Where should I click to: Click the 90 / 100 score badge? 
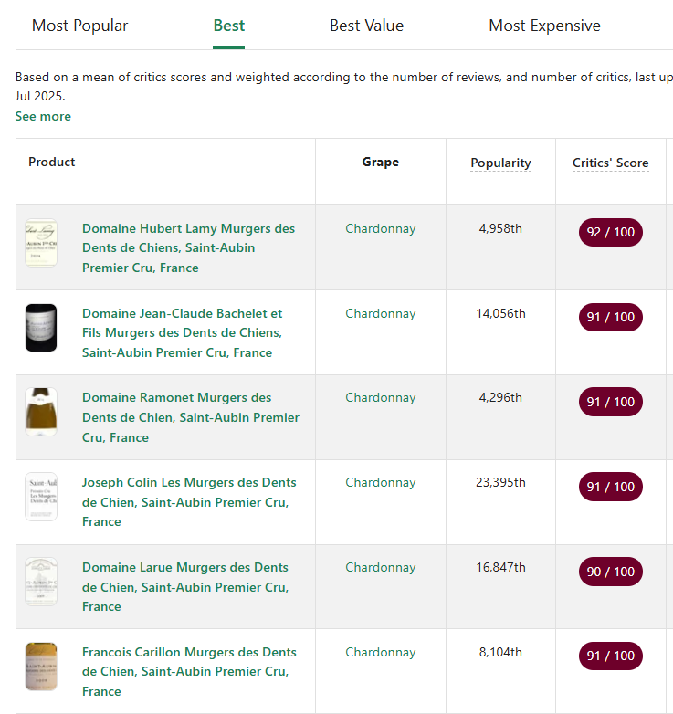click(610, 572)
